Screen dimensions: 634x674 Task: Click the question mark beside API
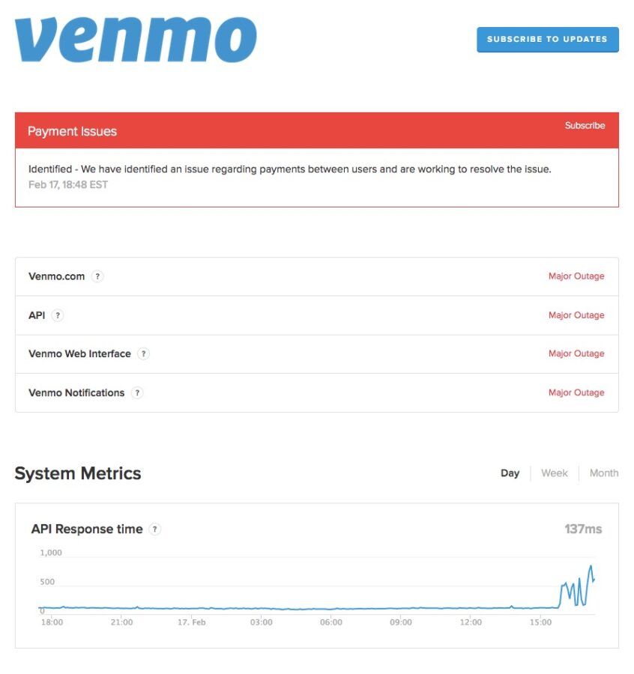point(58,315)
